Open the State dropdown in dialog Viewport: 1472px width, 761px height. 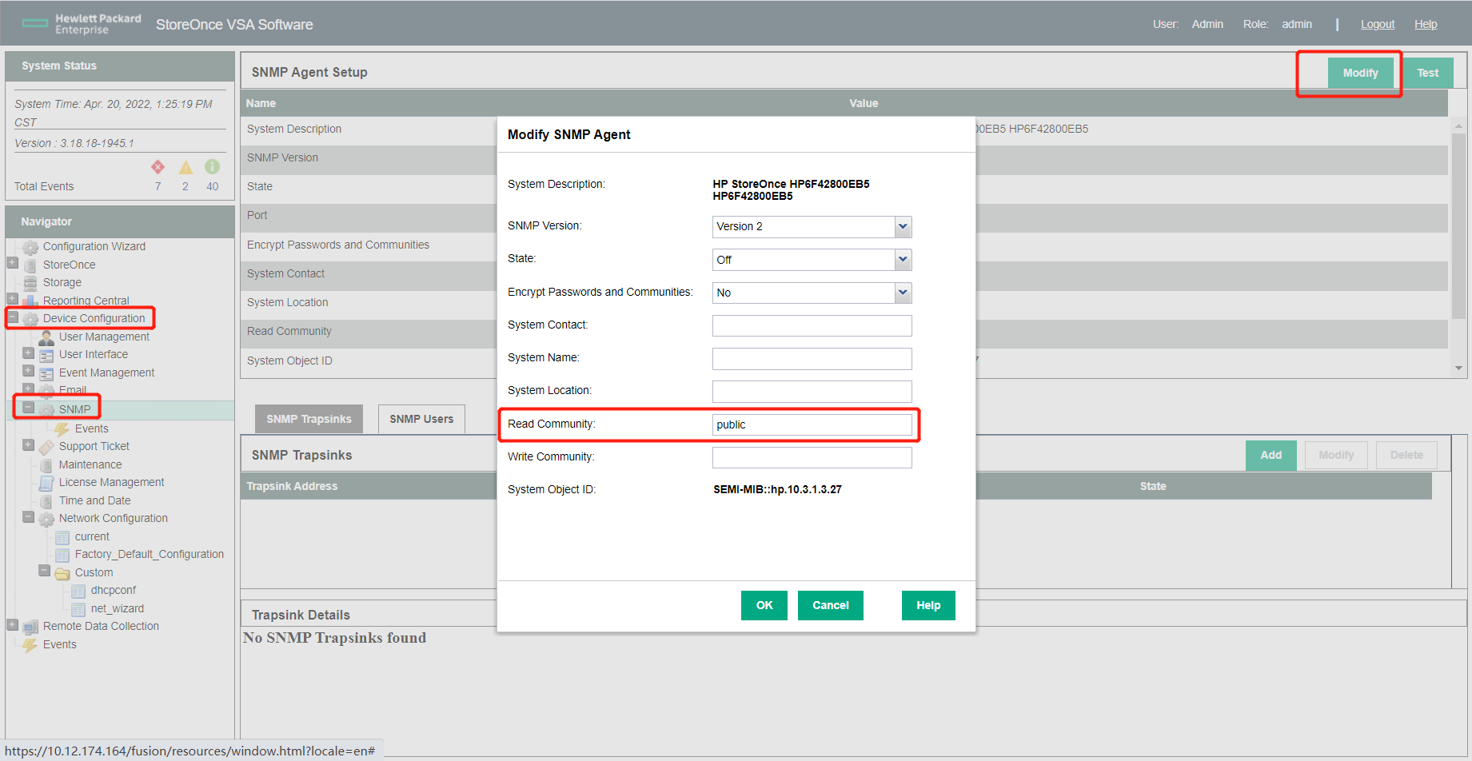coord(903,260)
